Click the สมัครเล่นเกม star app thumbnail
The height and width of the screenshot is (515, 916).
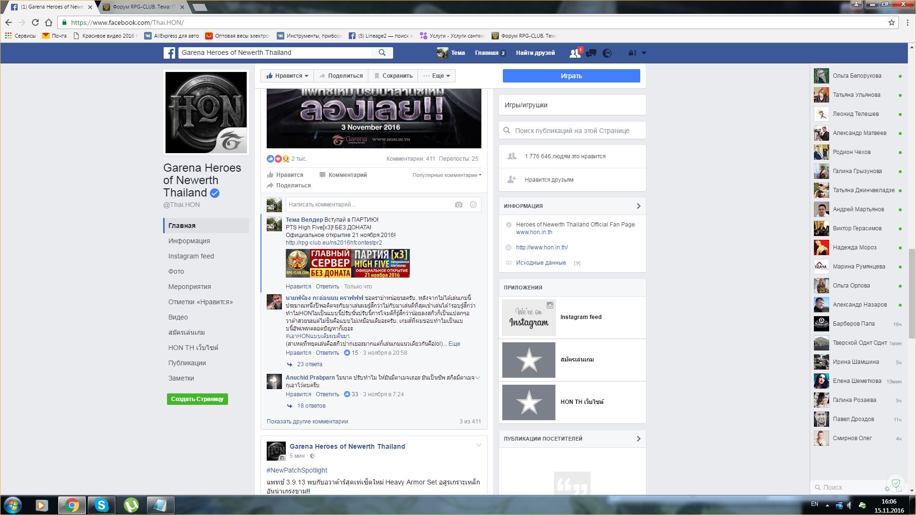pyautogui.click(x=529, y=360)
